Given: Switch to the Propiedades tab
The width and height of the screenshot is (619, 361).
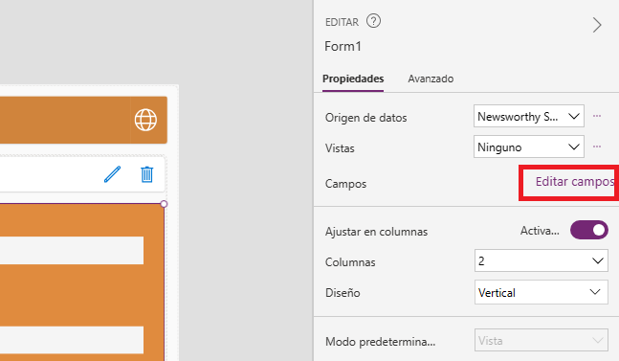Looking at the screenshot, I should (x=353, y=79).
